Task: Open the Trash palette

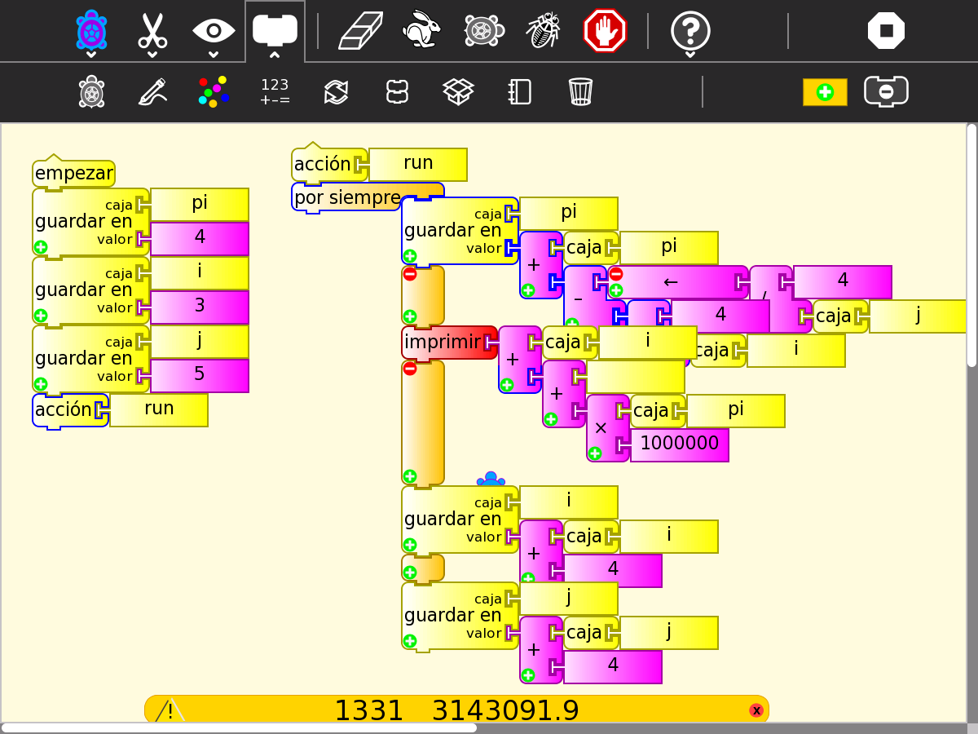Action: 580,91
